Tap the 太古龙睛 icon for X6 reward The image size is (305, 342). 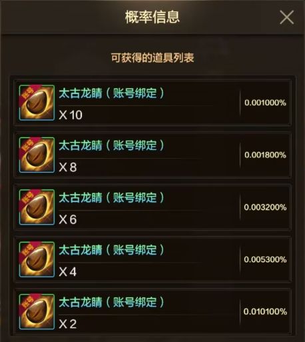37,207
